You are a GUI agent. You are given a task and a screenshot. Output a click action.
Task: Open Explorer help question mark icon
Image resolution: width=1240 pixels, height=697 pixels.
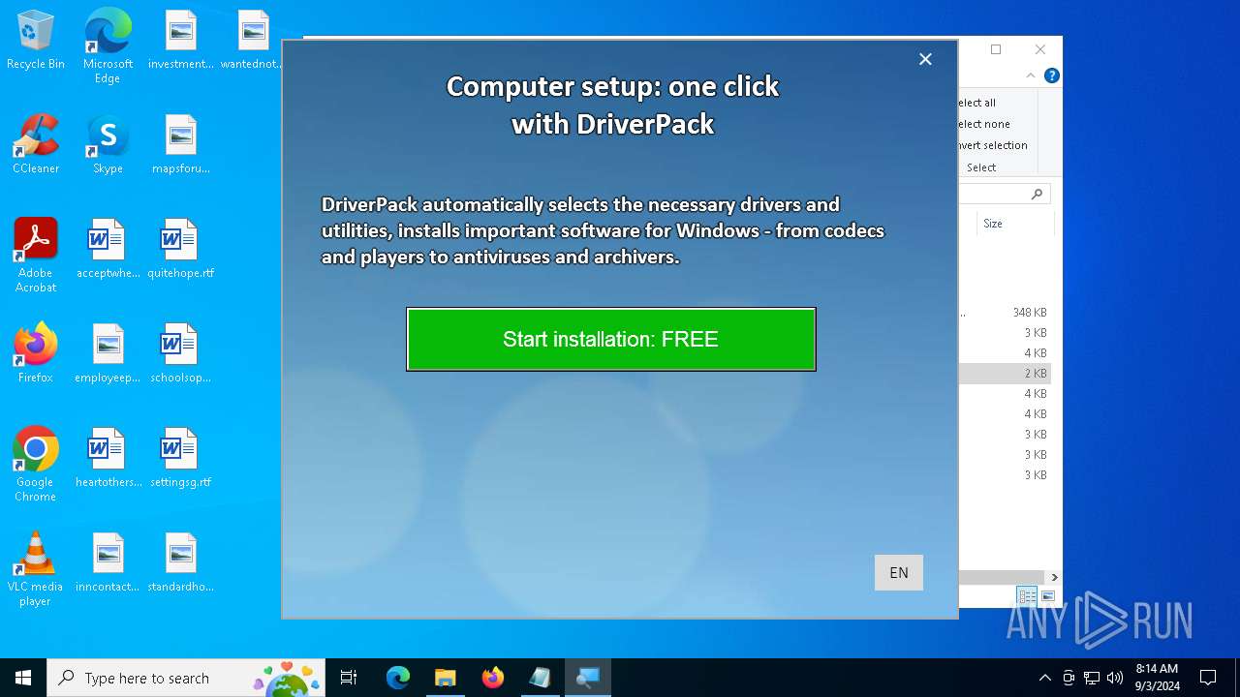click(x=1052, y=76)
